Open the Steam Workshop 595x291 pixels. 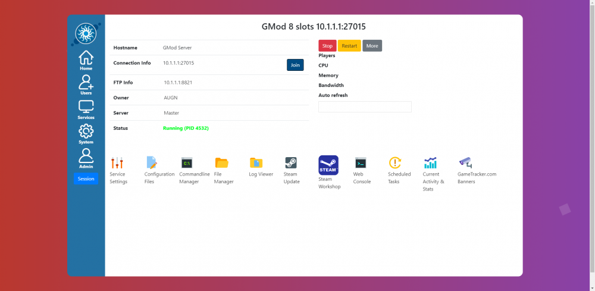[328, 165]
